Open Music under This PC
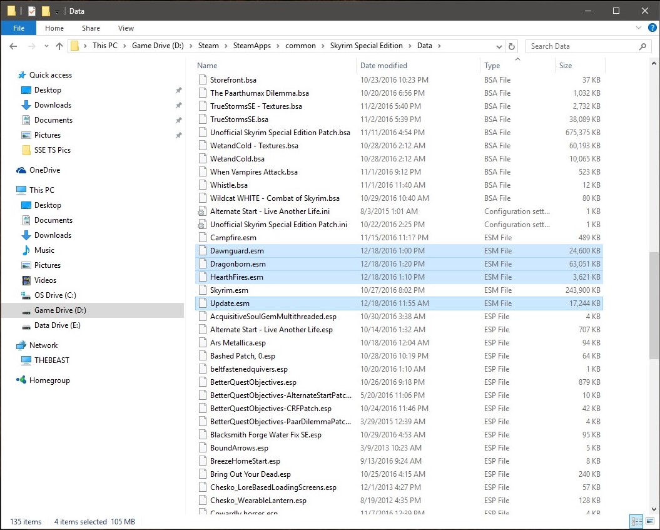Viewport: 660px width, 530px height. pos(44,250)
